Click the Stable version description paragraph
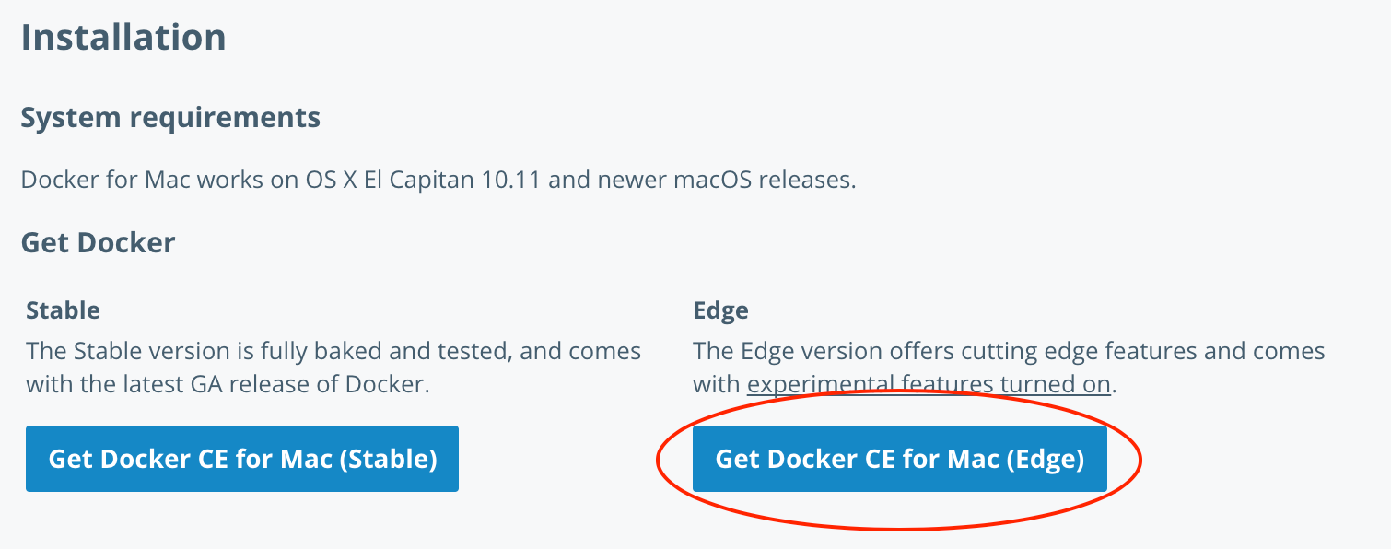 pos(333,368)
